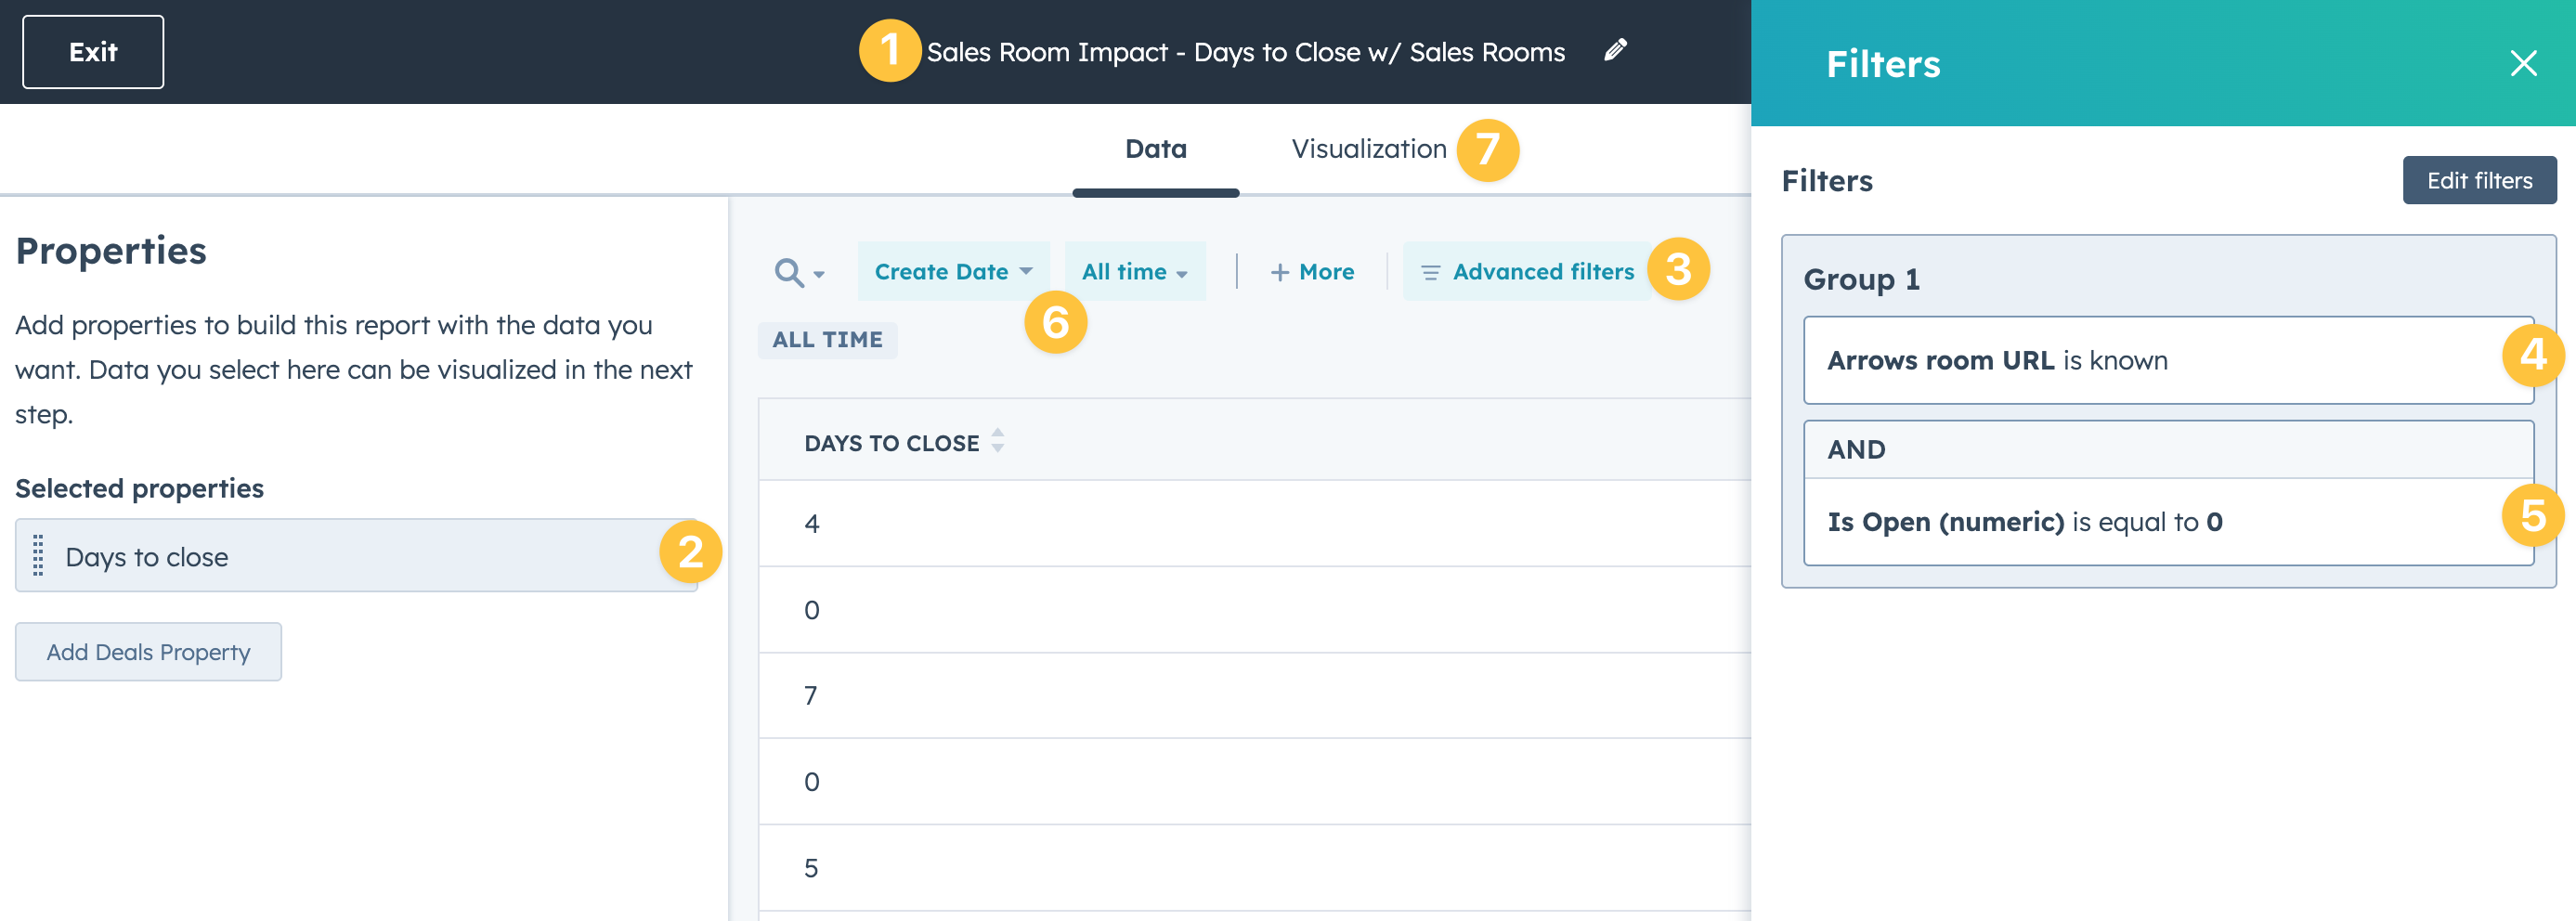Expand the search options caret
Screen dimensions: 2576x921
tap(819, 274)
